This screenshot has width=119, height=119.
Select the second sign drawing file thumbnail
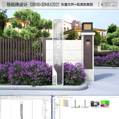point(85,103)
